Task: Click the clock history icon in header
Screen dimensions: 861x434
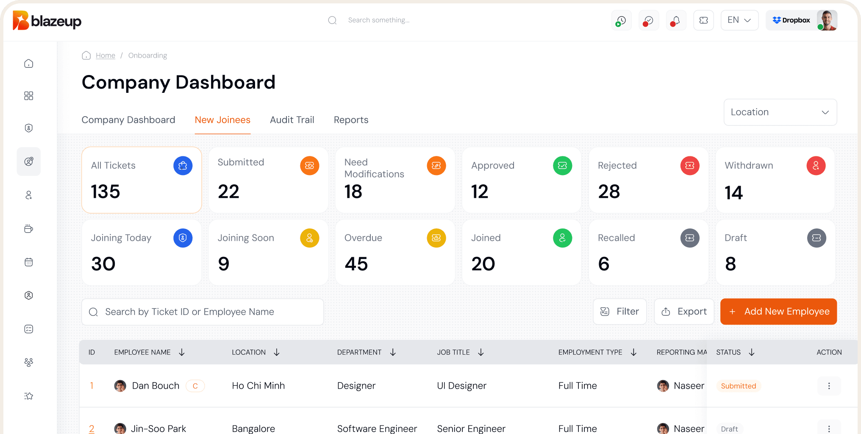Action: point(621,20)
